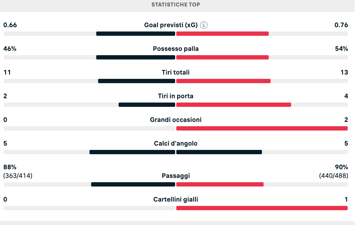The image size is (359, 225).
Task: Open the xG info icon
Action: click(x=204, y=25)
